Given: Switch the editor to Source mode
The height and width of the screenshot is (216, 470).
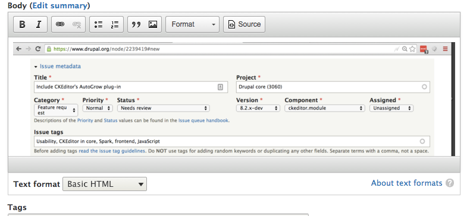Looking at the screenshot, I should click(x=244, y=24).
